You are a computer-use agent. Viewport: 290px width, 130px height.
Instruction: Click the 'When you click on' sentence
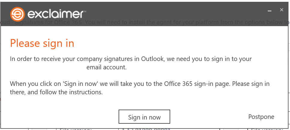140,84
